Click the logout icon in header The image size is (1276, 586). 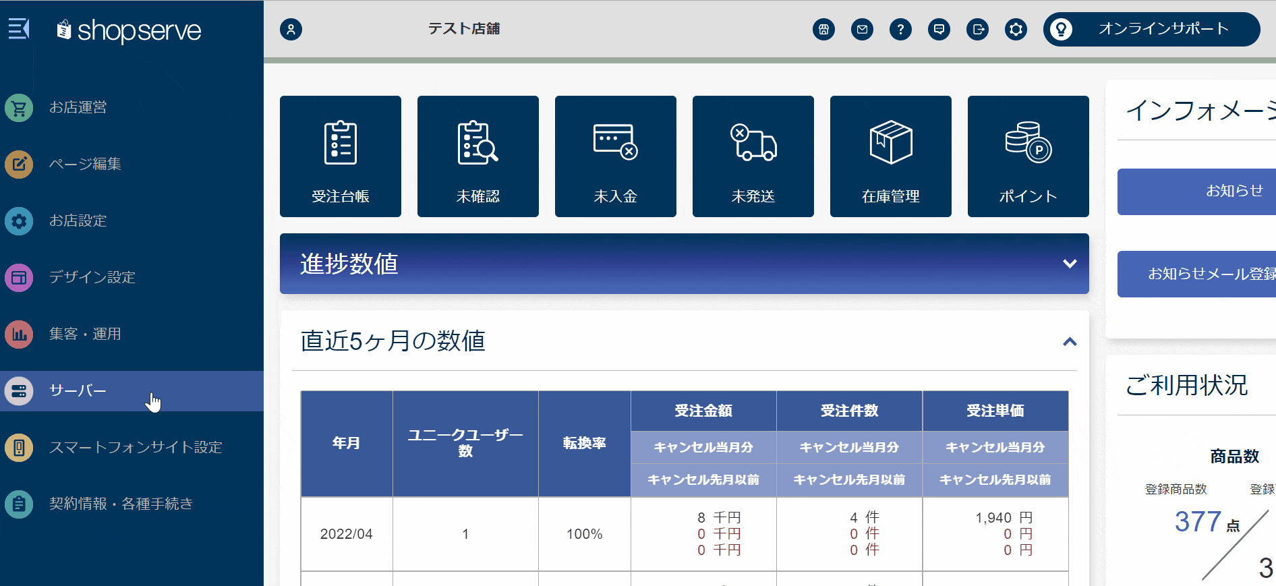pyautogui.click(x=977, y=29)
